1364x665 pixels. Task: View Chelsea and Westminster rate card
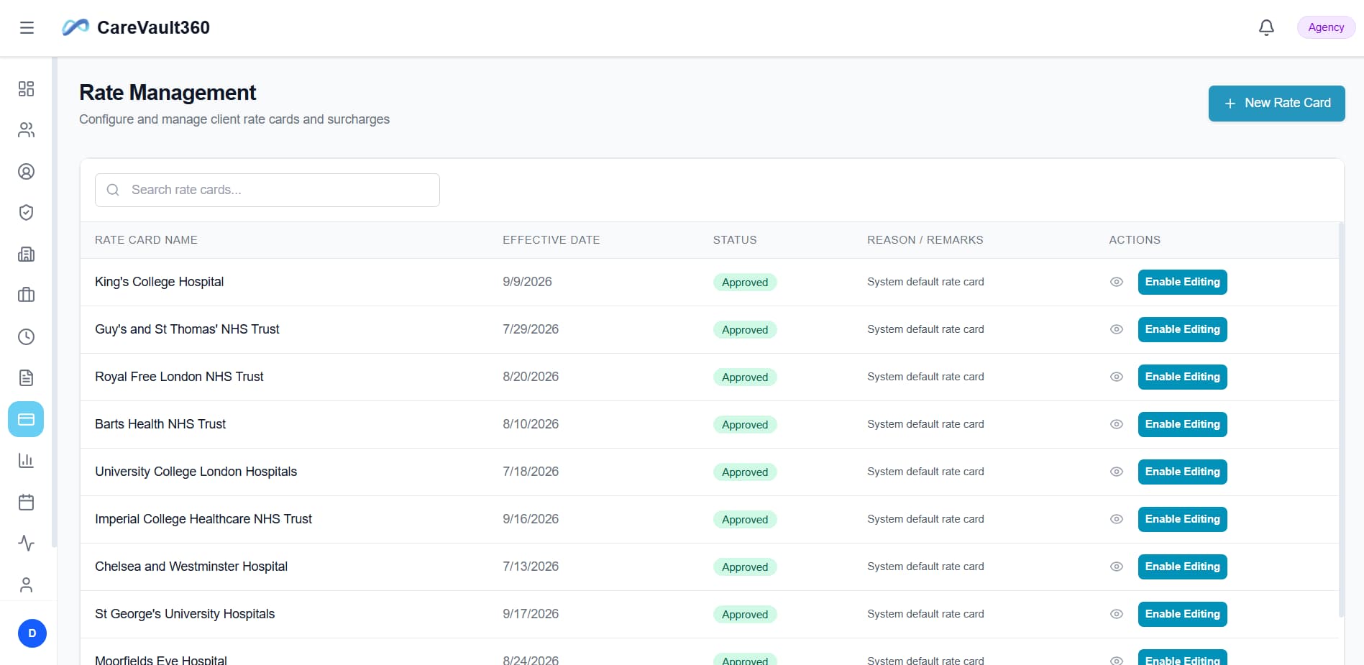point(1116,567)
